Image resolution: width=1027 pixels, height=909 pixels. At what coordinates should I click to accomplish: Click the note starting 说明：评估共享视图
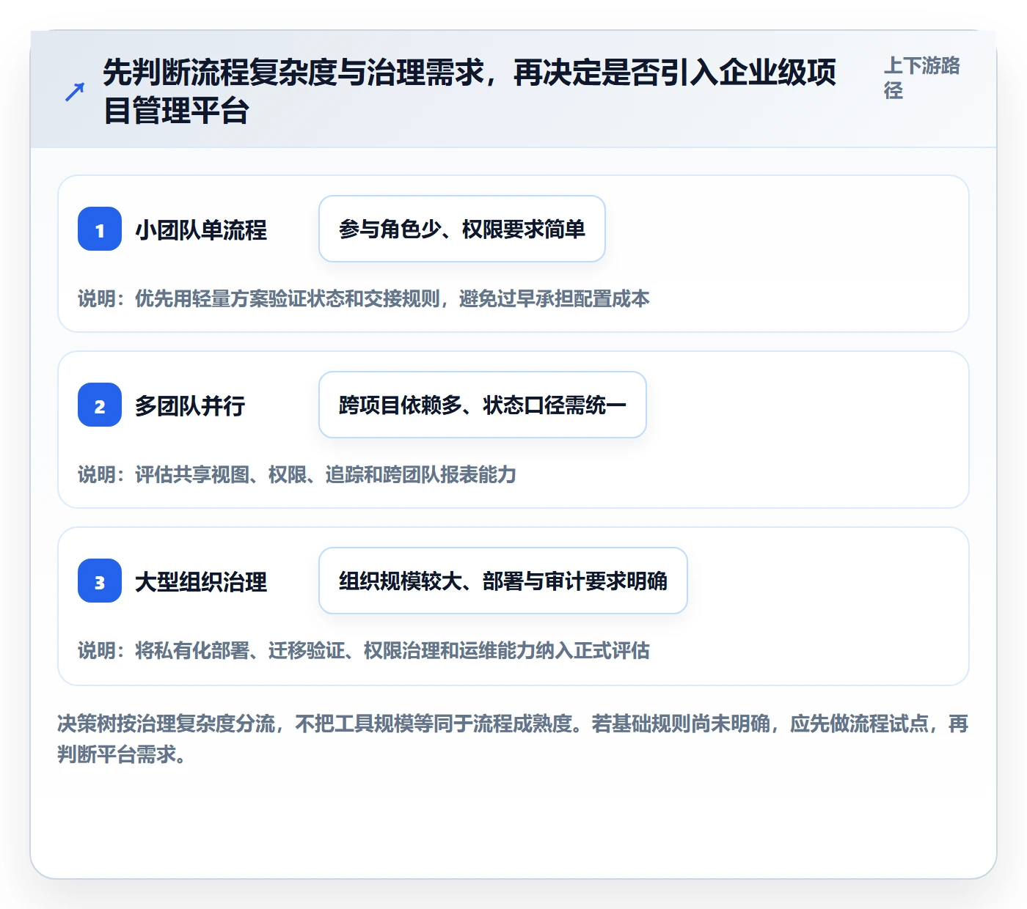(297, 474)
